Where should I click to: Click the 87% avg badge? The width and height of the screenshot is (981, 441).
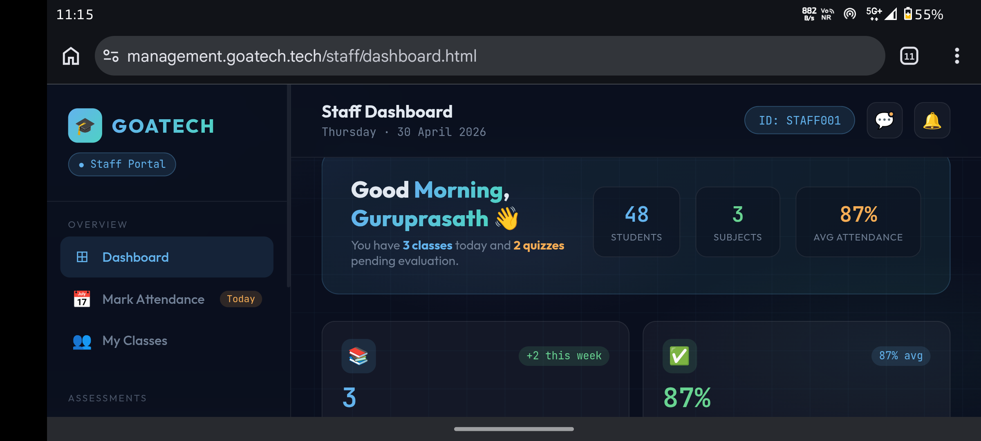(901, 356)
